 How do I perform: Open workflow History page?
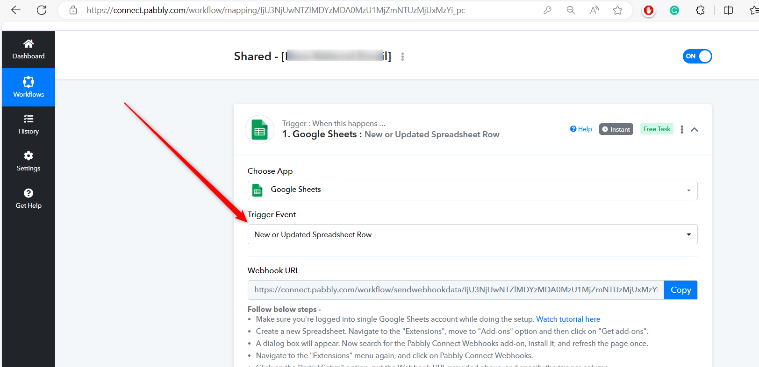pyautogui.click(x=29, y=125)
